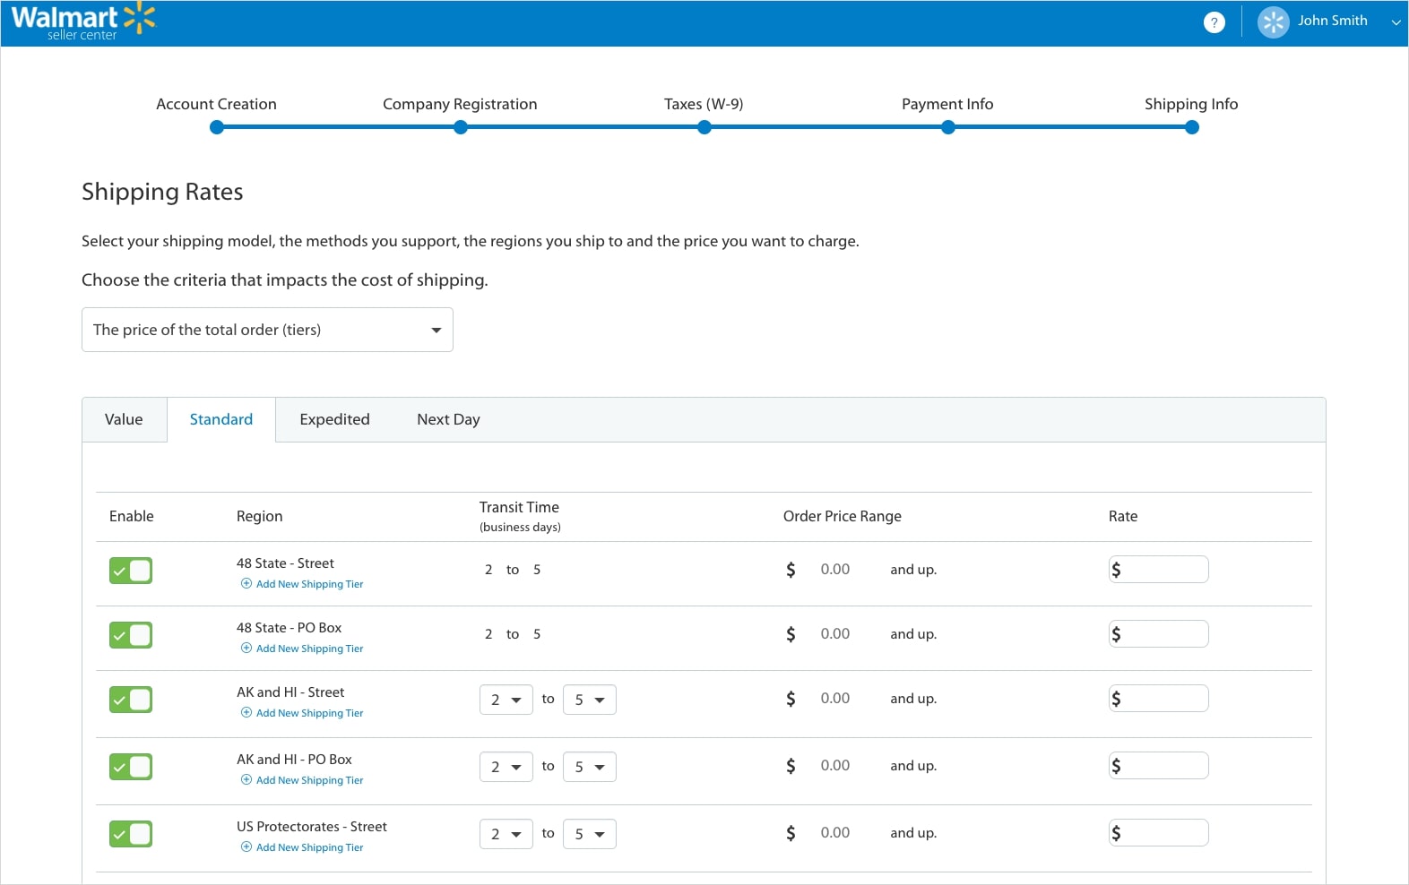Open the shipping cost criteria dropdown
The width and height of the screenshot is (1409, 885).
(267, 330)
